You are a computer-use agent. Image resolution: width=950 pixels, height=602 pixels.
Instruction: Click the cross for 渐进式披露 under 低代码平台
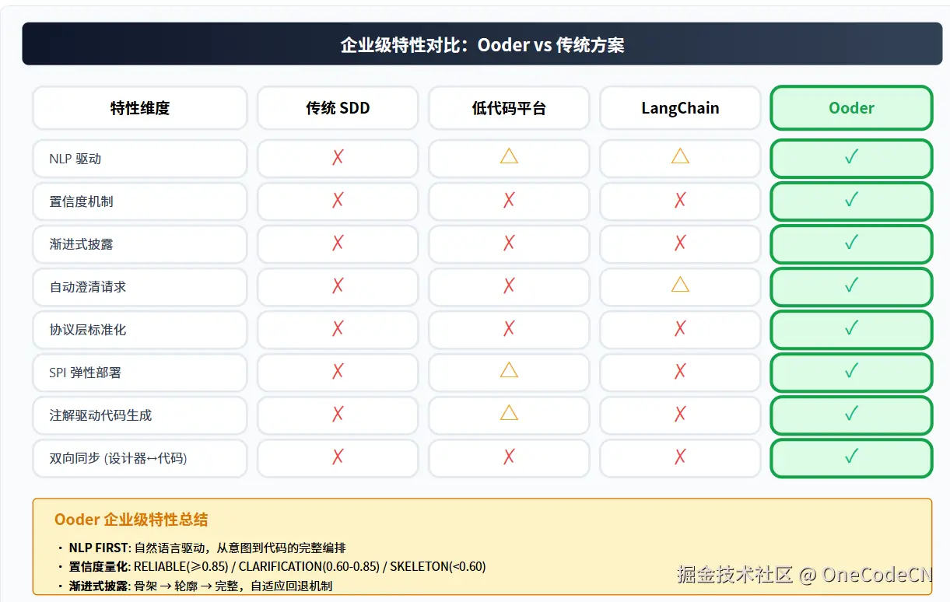click(x=509, y=243)
